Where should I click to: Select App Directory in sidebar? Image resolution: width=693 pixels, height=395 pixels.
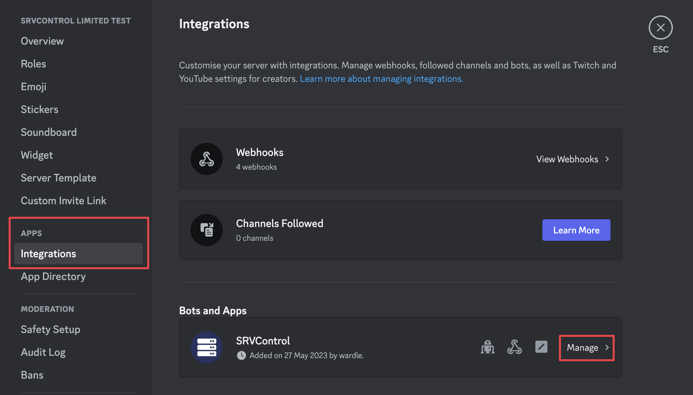[x=53, y=276]
